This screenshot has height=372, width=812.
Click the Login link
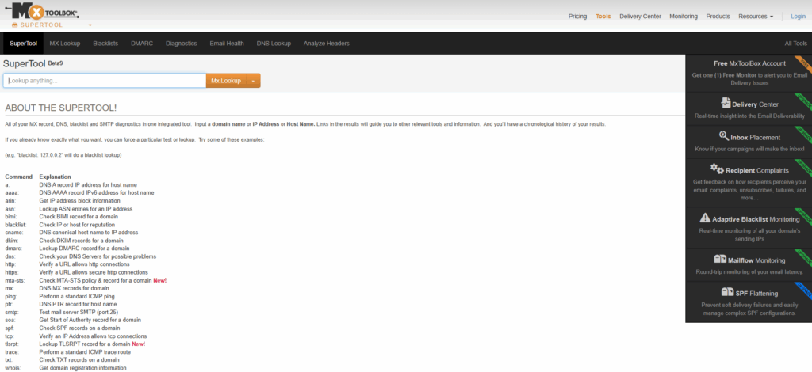(798, 17)
